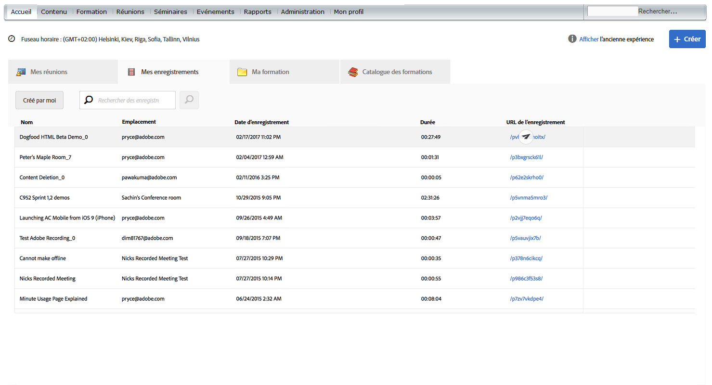The height and width of the screenshot is (385, 712).
Task: Open the Administration menu
Action: pos(302,12)
